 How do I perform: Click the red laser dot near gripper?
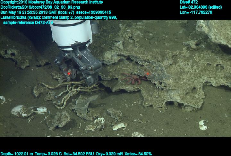(x=69, y=74)
